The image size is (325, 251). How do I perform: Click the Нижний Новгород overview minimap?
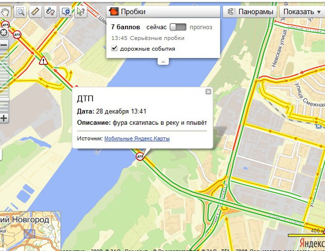(x=30, y=231)
